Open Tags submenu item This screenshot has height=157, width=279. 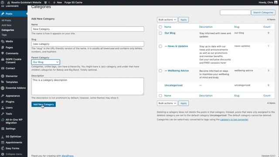click(4, 35)
